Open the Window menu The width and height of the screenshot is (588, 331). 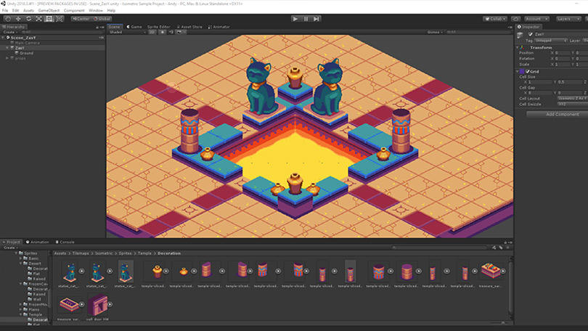[x=96, y=10]
